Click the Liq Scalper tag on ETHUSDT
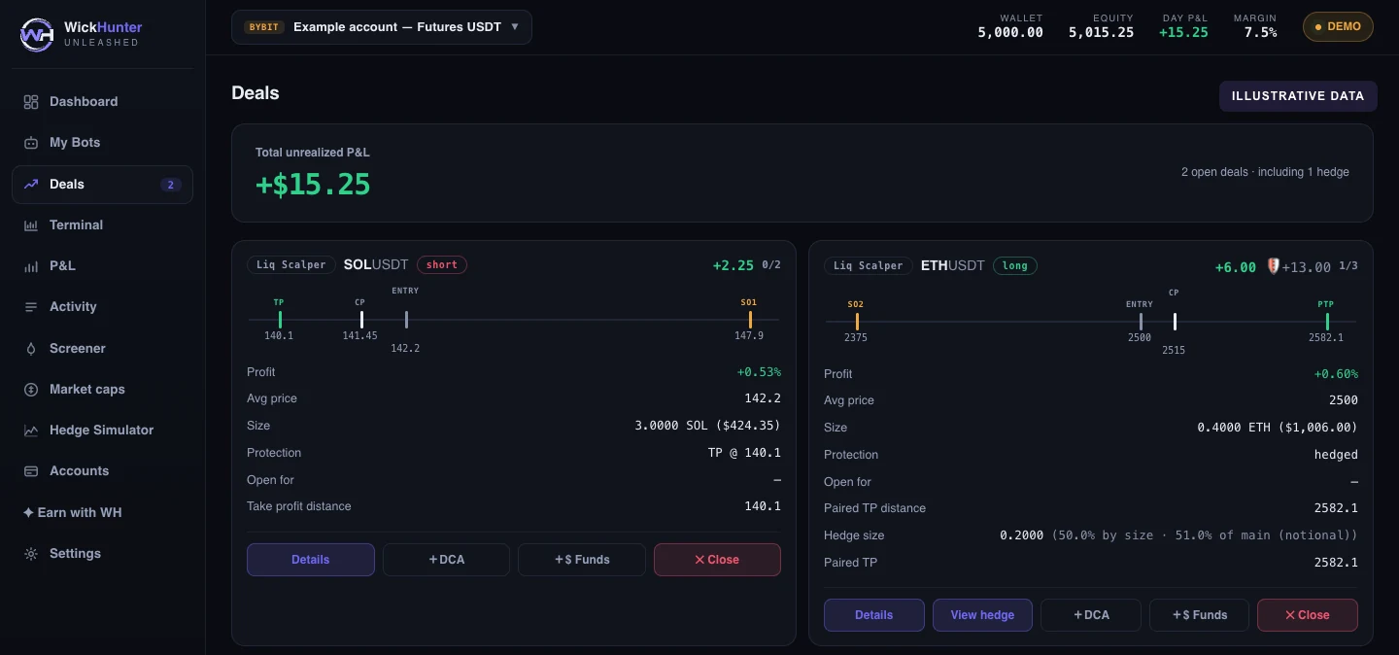1399x655 pixels. pyautogui.click(x=869, y=266)
